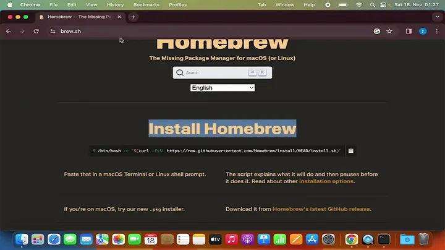Open Reminders from the Dock

(x=183, y=239)
